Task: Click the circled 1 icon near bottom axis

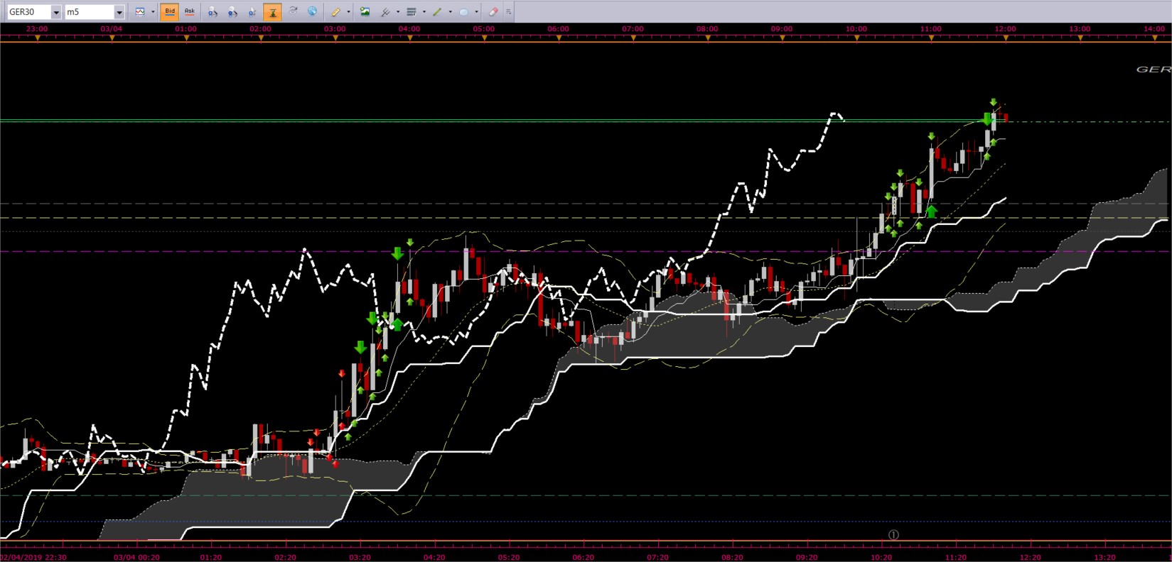Action: (x=894, y=534)
